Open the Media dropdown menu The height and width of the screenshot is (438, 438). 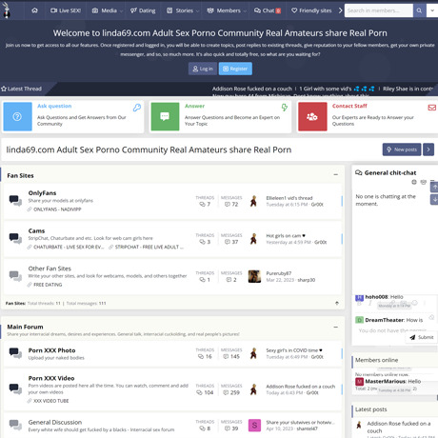[x=107, y=10]
